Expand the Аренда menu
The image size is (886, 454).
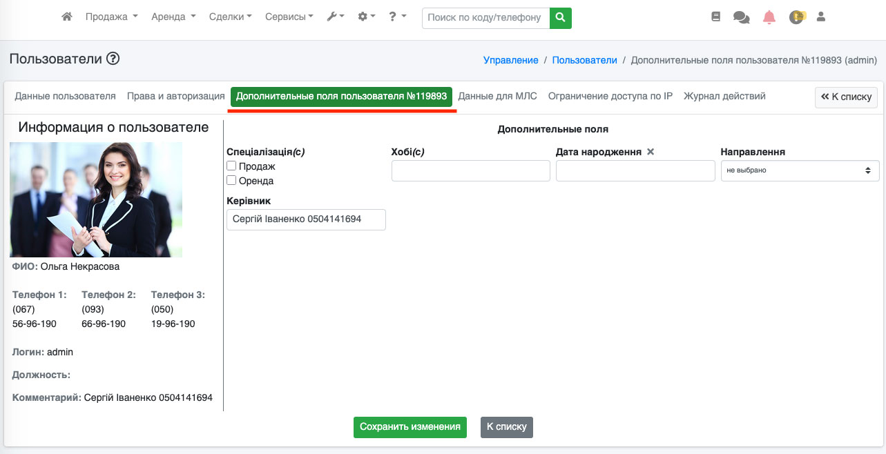pos(173,17)
